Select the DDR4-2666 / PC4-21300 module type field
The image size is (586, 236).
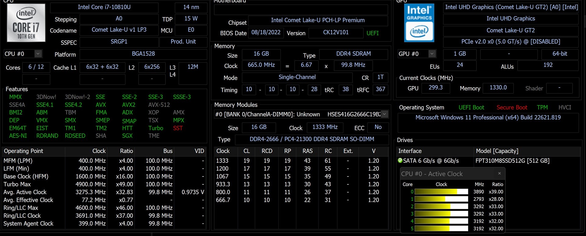click(312, 140)
